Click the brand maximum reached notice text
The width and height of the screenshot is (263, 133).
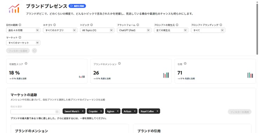tap(59, 118)
